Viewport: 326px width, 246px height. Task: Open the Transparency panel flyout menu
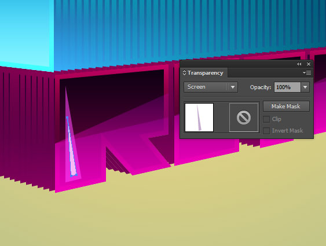pyautogui.click(x=307, y=73)
